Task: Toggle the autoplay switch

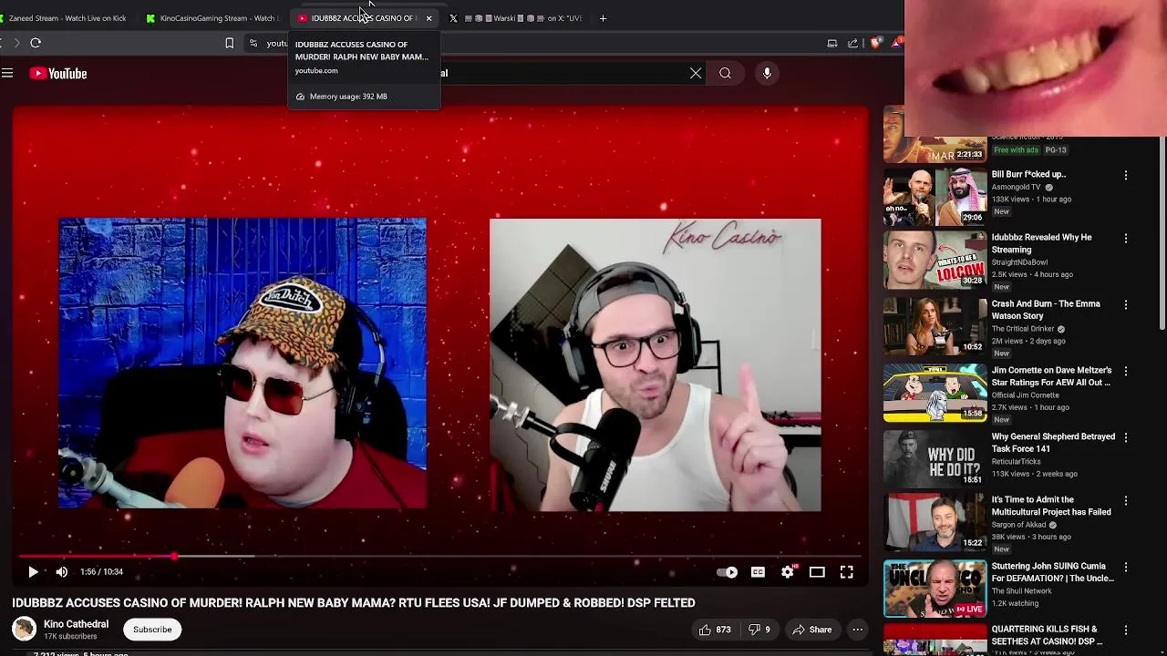Action: 727,572
